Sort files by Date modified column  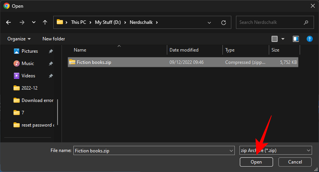coord(184,50)
